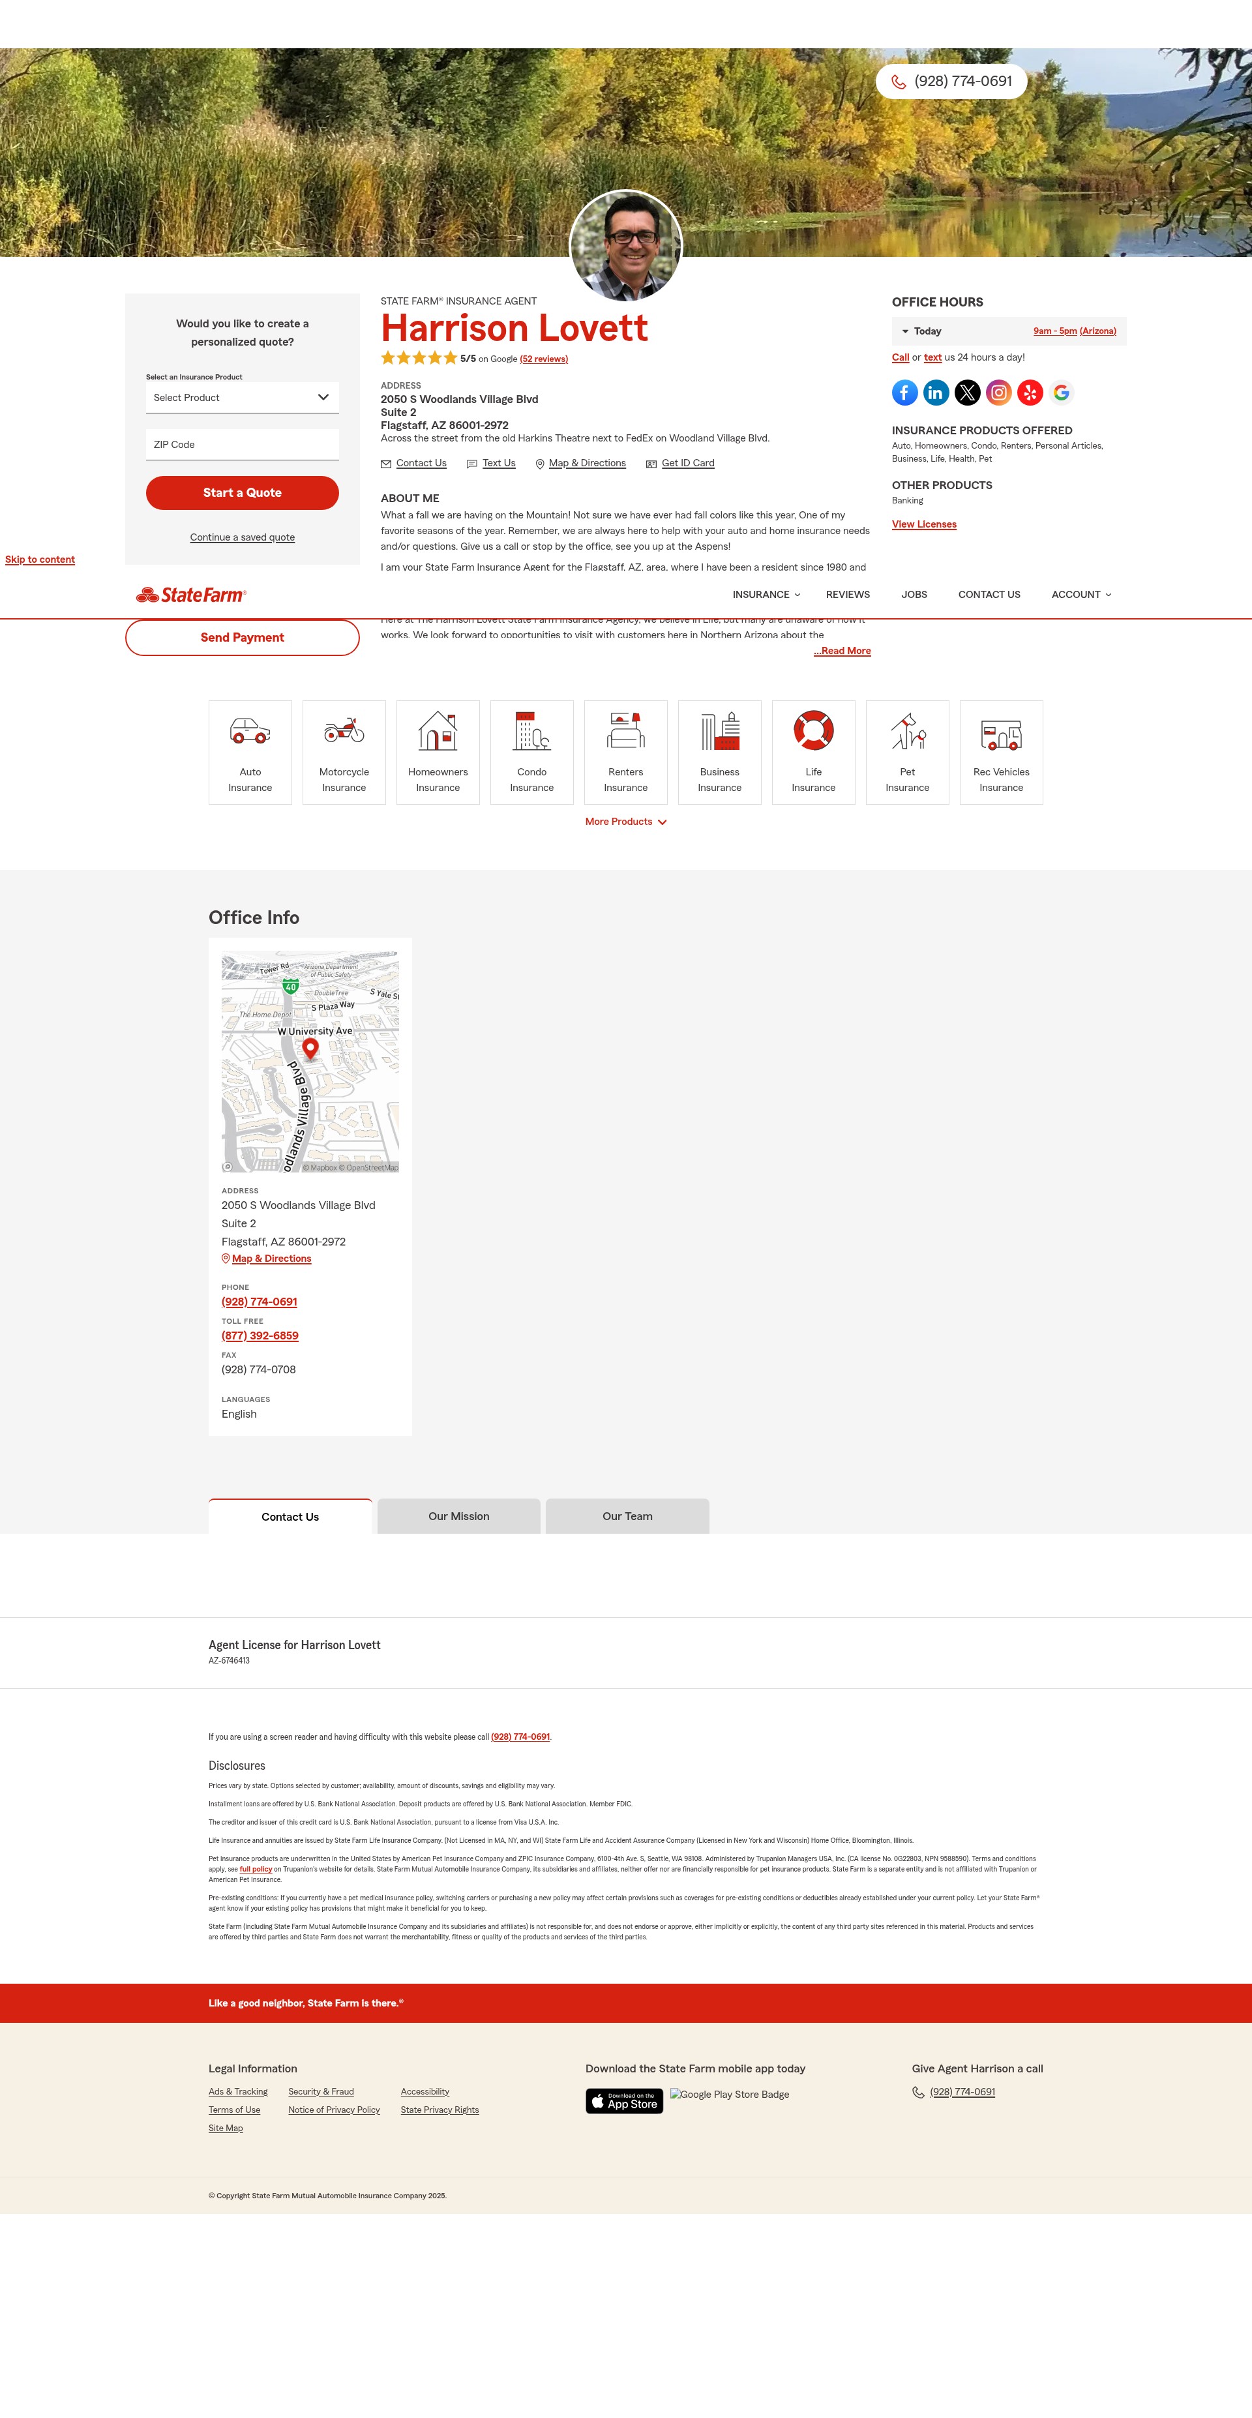Select the Condo Insurance card
The width and height of the screenshot is (1252, 2418).
coord(532,752)
